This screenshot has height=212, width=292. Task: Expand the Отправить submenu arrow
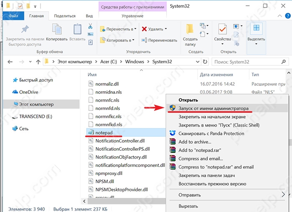click(283, 195)
